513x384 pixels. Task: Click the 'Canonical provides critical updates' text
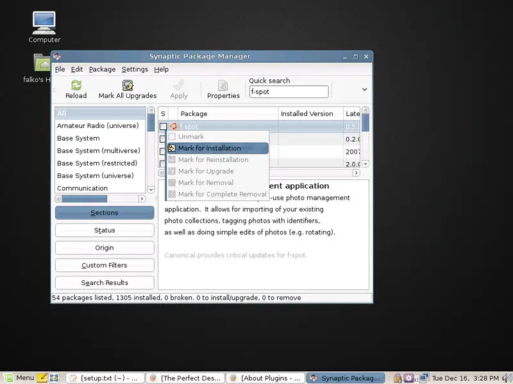236,255
